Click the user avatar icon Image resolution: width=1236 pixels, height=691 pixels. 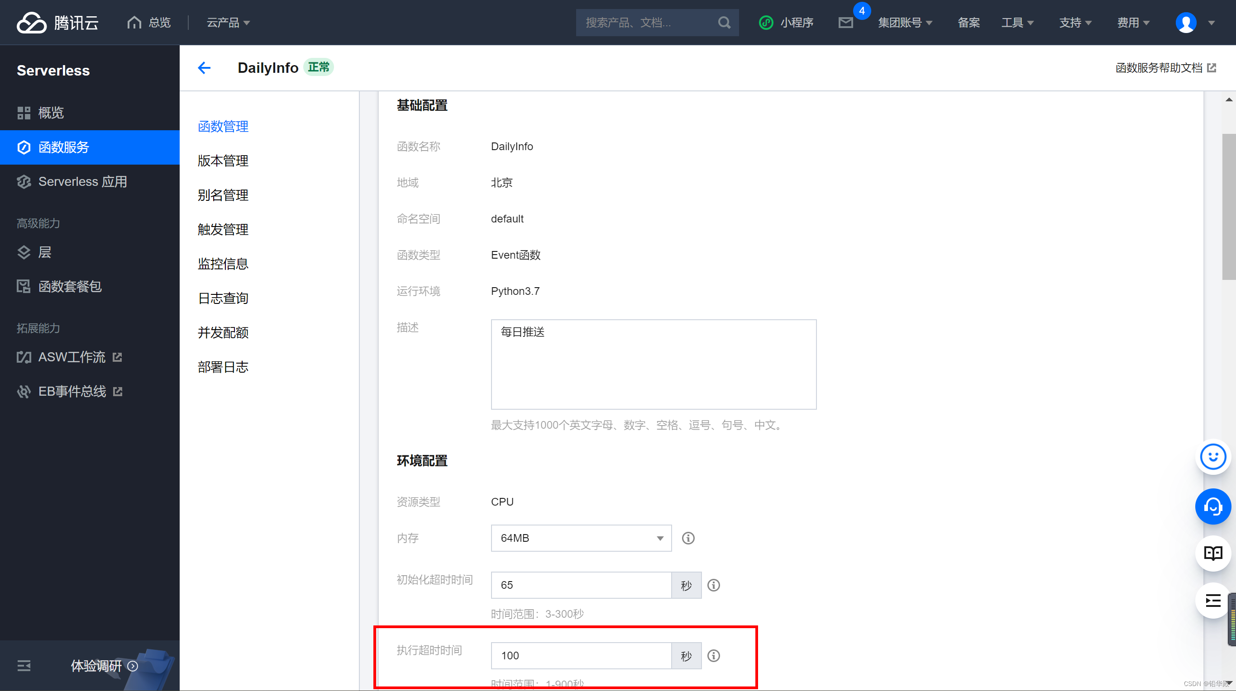coord(1186,23)
